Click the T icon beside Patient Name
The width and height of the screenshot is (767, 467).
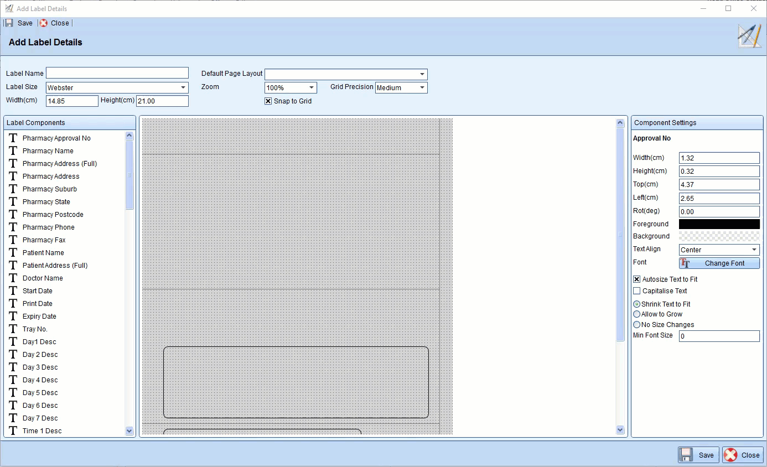pyautogui.click(x=13, y=252)
